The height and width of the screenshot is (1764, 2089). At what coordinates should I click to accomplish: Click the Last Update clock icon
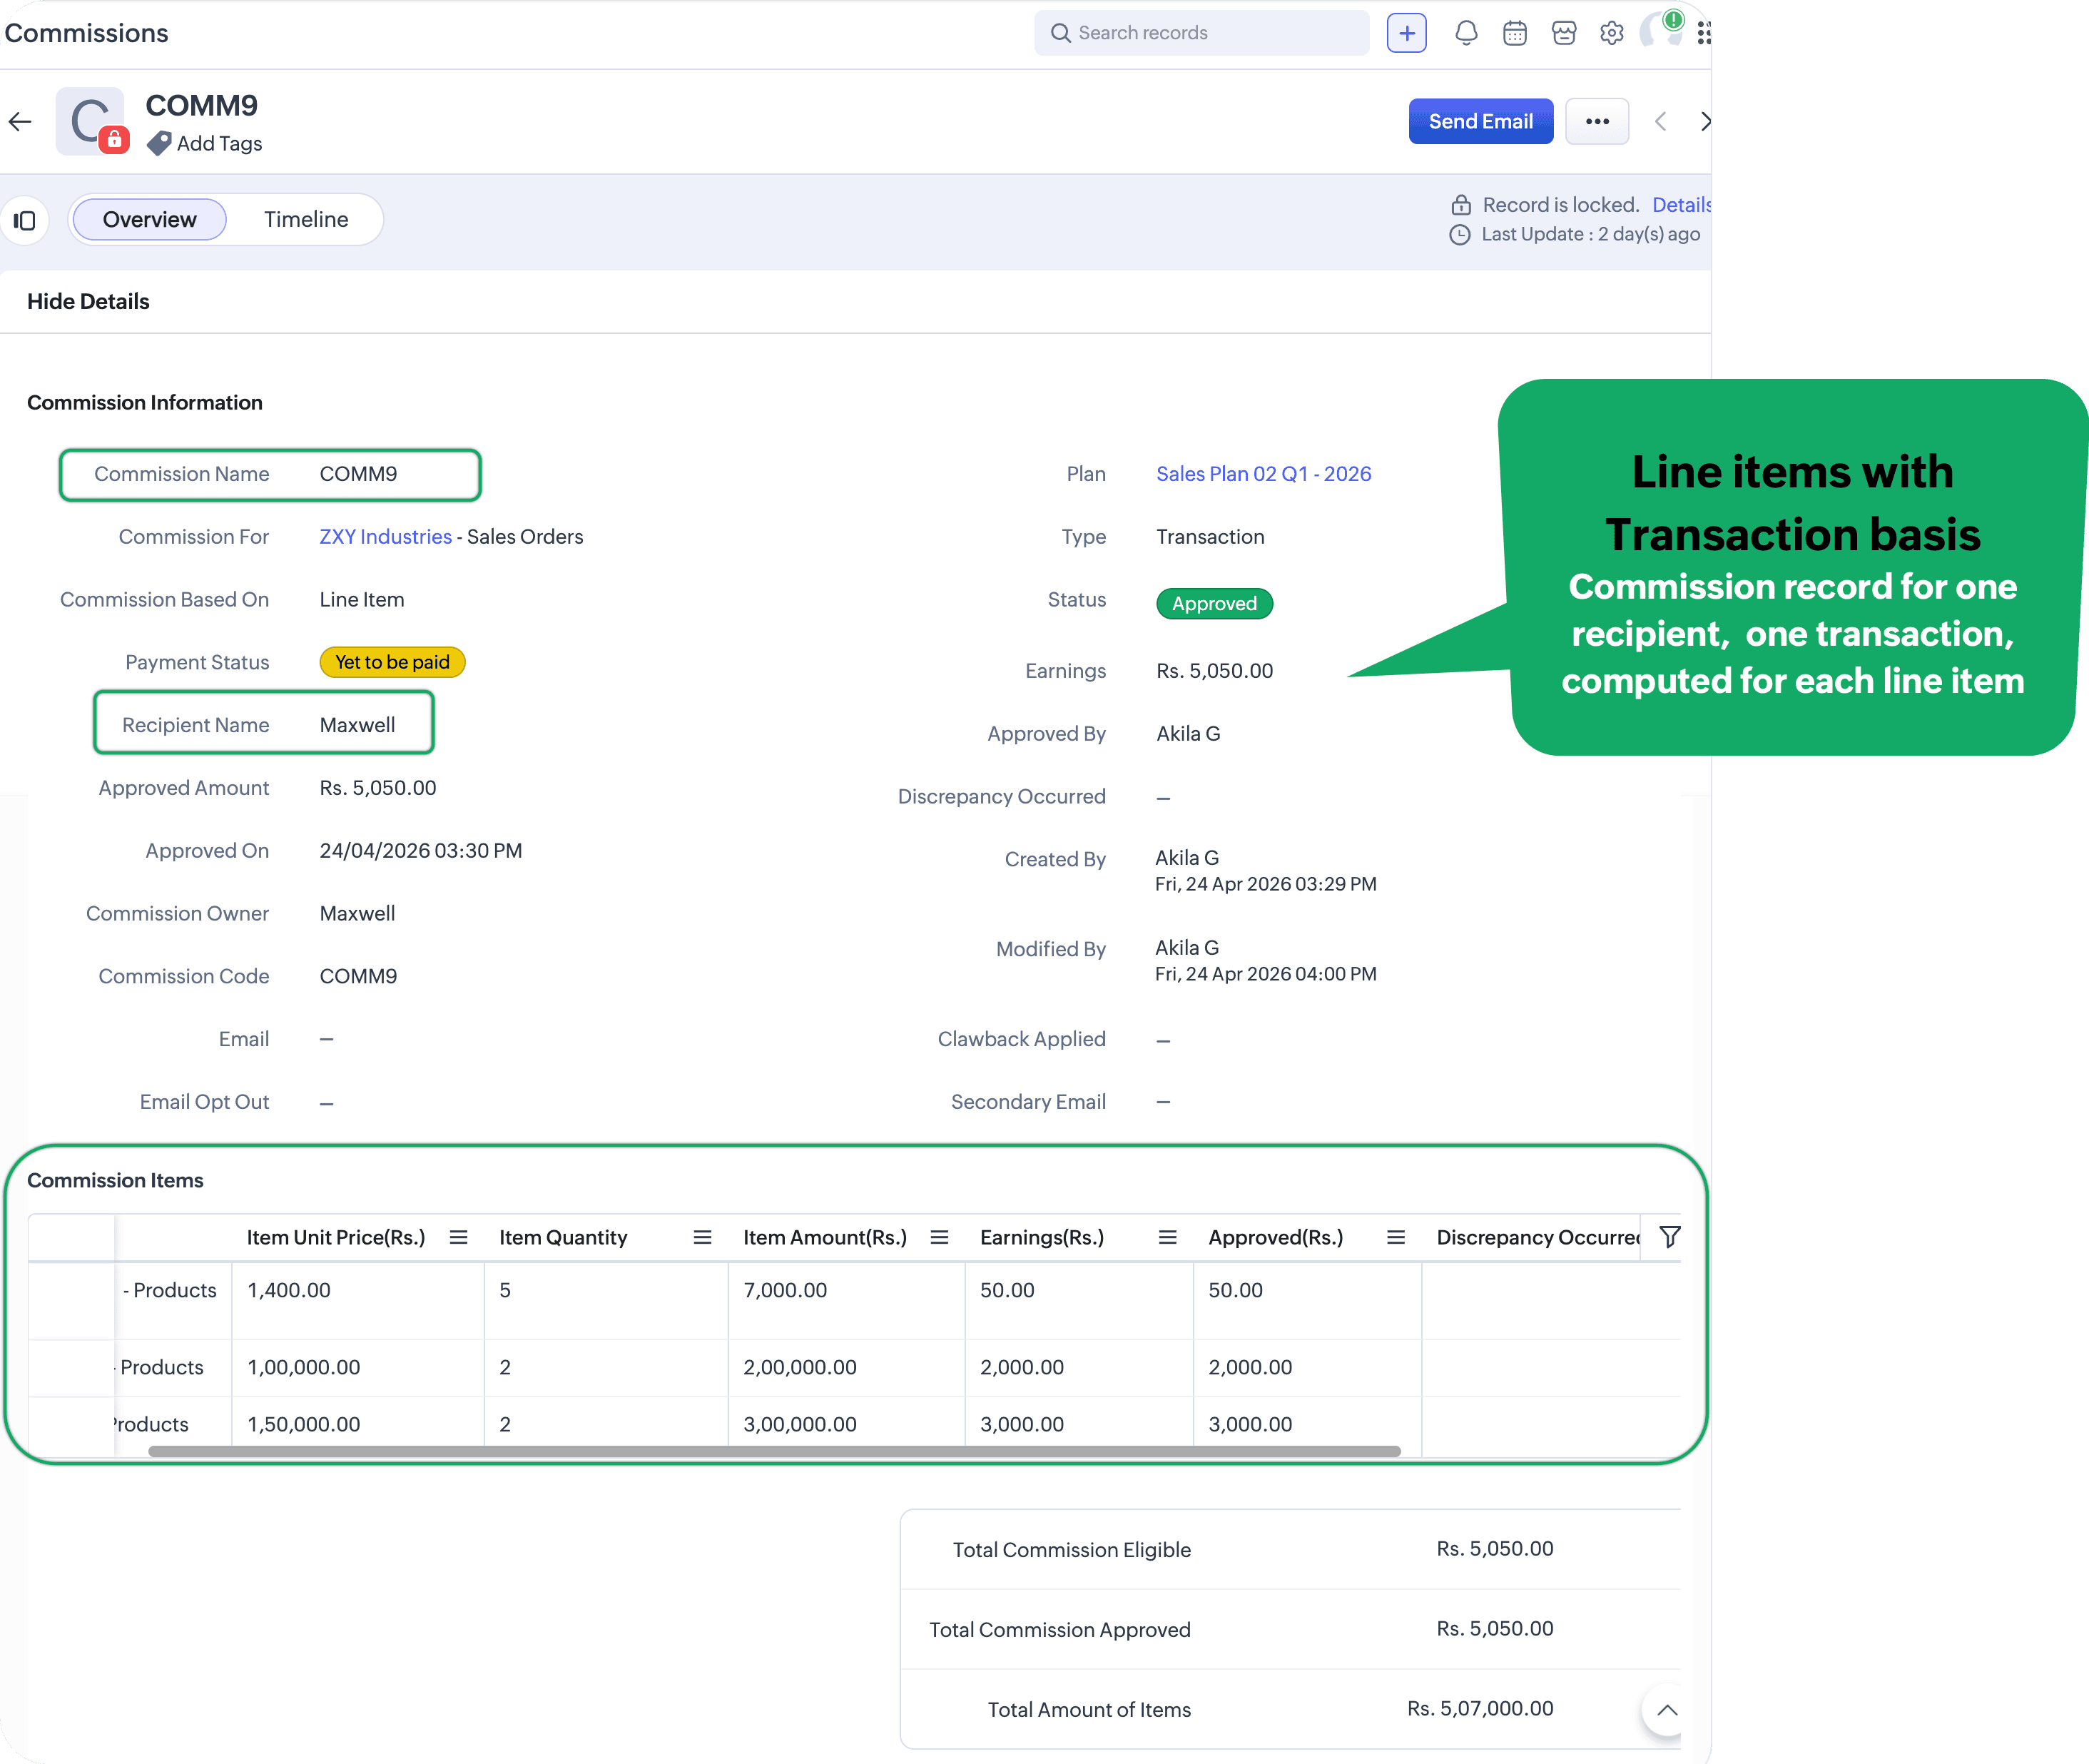click(x=1460, y=235)
